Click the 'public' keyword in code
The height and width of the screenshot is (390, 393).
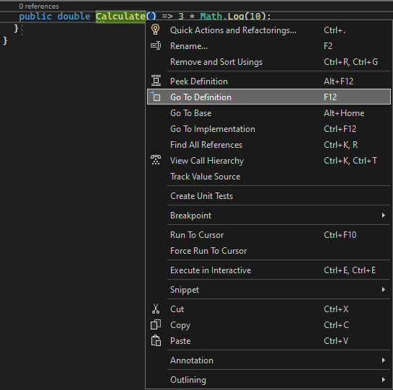(x=35, y=17)
